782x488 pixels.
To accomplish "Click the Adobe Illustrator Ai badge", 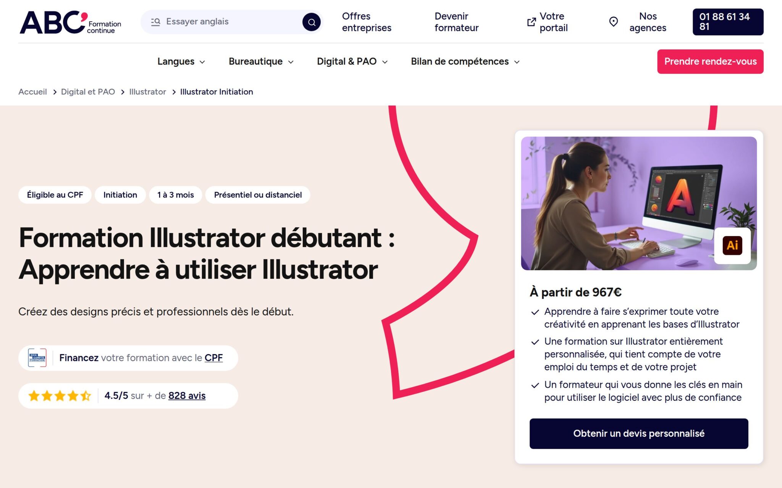I will [x=732, y=245].
